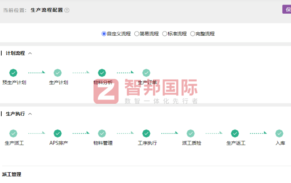This screenshot has height=183, width=291.
Task: Choose the 标准流程 radio option
Action: (x=165, y=34)
